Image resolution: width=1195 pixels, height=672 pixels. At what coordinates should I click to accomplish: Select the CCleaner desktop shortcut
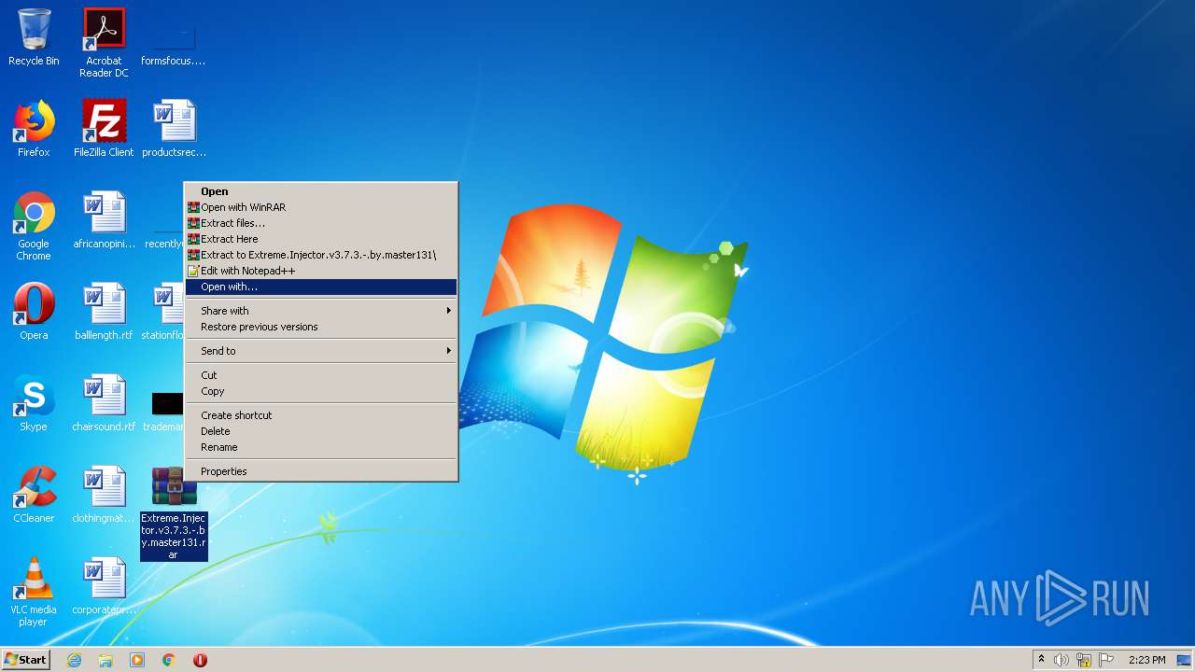click(34, 495)
